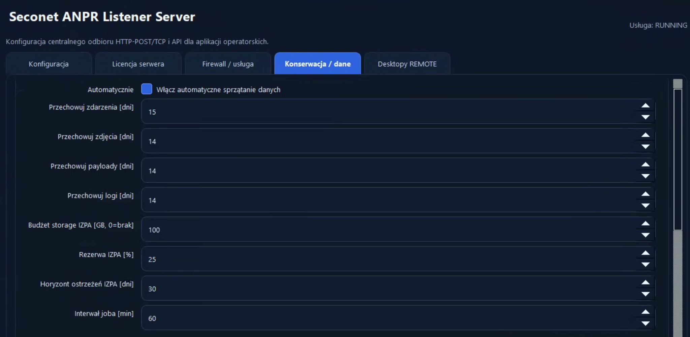The width and height of the screenshot is (690, 337).
Task: Click the Horyzont ostrzeżeń IZPA [dni] label
Action: [x=87, y=284]
